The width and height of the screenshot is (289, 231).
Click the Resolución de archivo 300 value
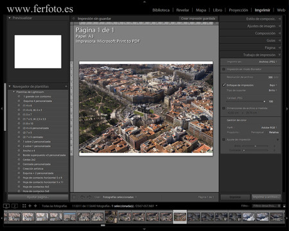click(270, 77)
